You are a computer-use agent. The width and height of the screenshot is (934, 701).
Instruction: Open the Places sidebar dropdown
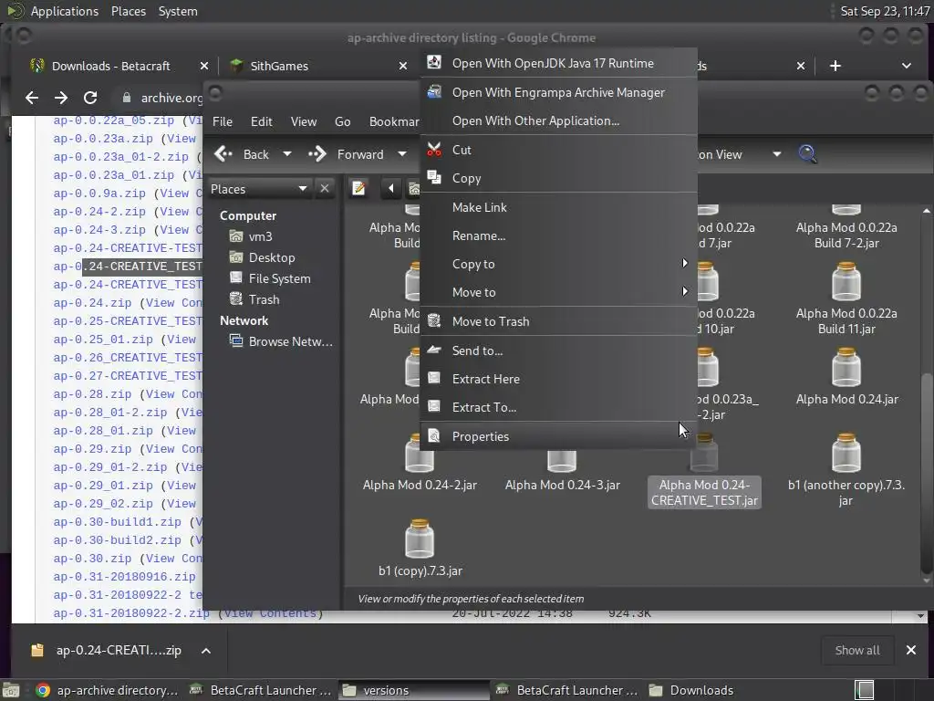point(258,189)
